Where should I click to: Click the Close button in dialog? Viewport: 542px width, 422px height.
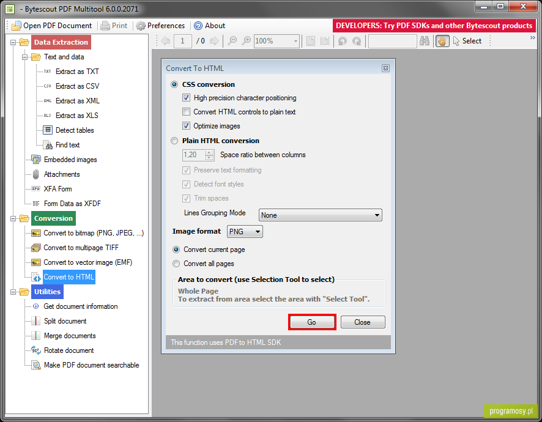pyautogui.click(x=363, y=322)
